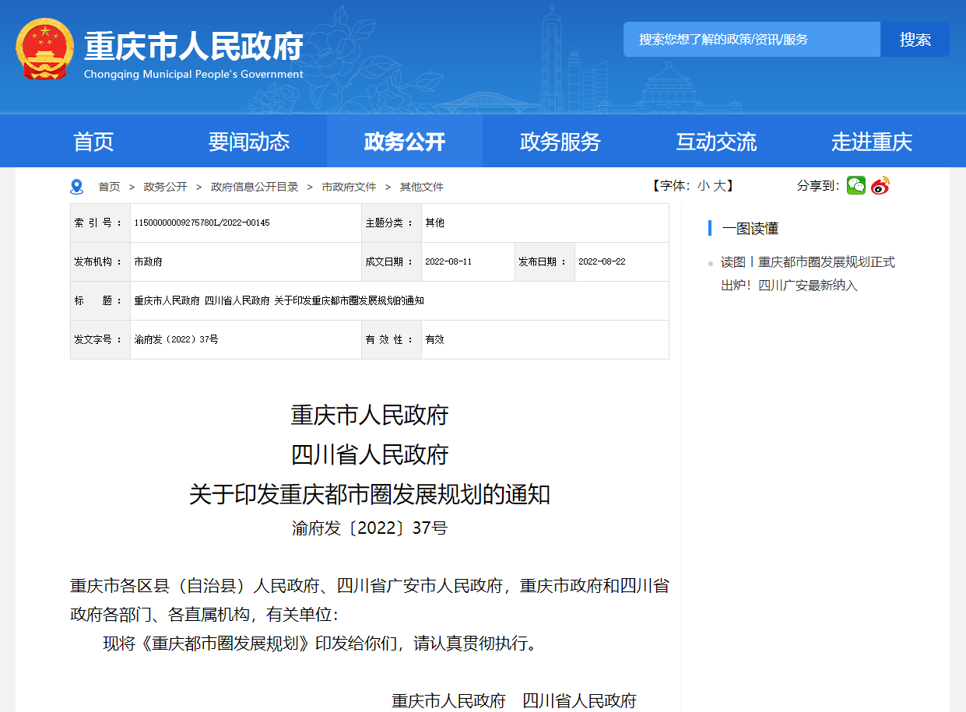Click 政务公开 breadcrumb link

[165, 187]
